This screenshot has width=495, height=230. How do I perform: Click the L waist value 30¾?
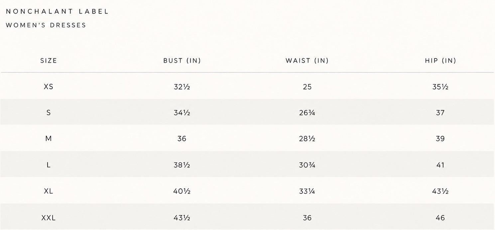pos(307,165)
